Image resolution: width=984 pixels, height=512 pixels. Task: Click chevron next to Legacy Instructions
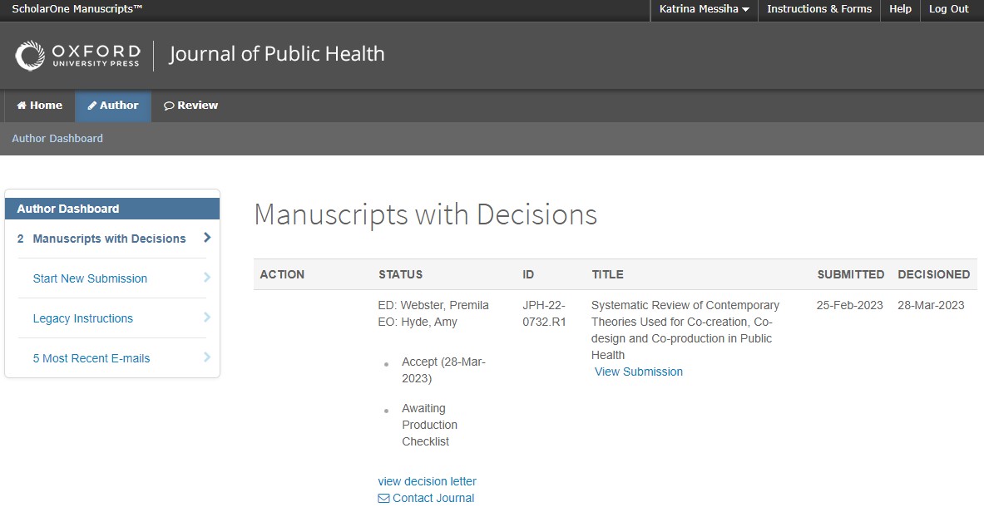207,318
